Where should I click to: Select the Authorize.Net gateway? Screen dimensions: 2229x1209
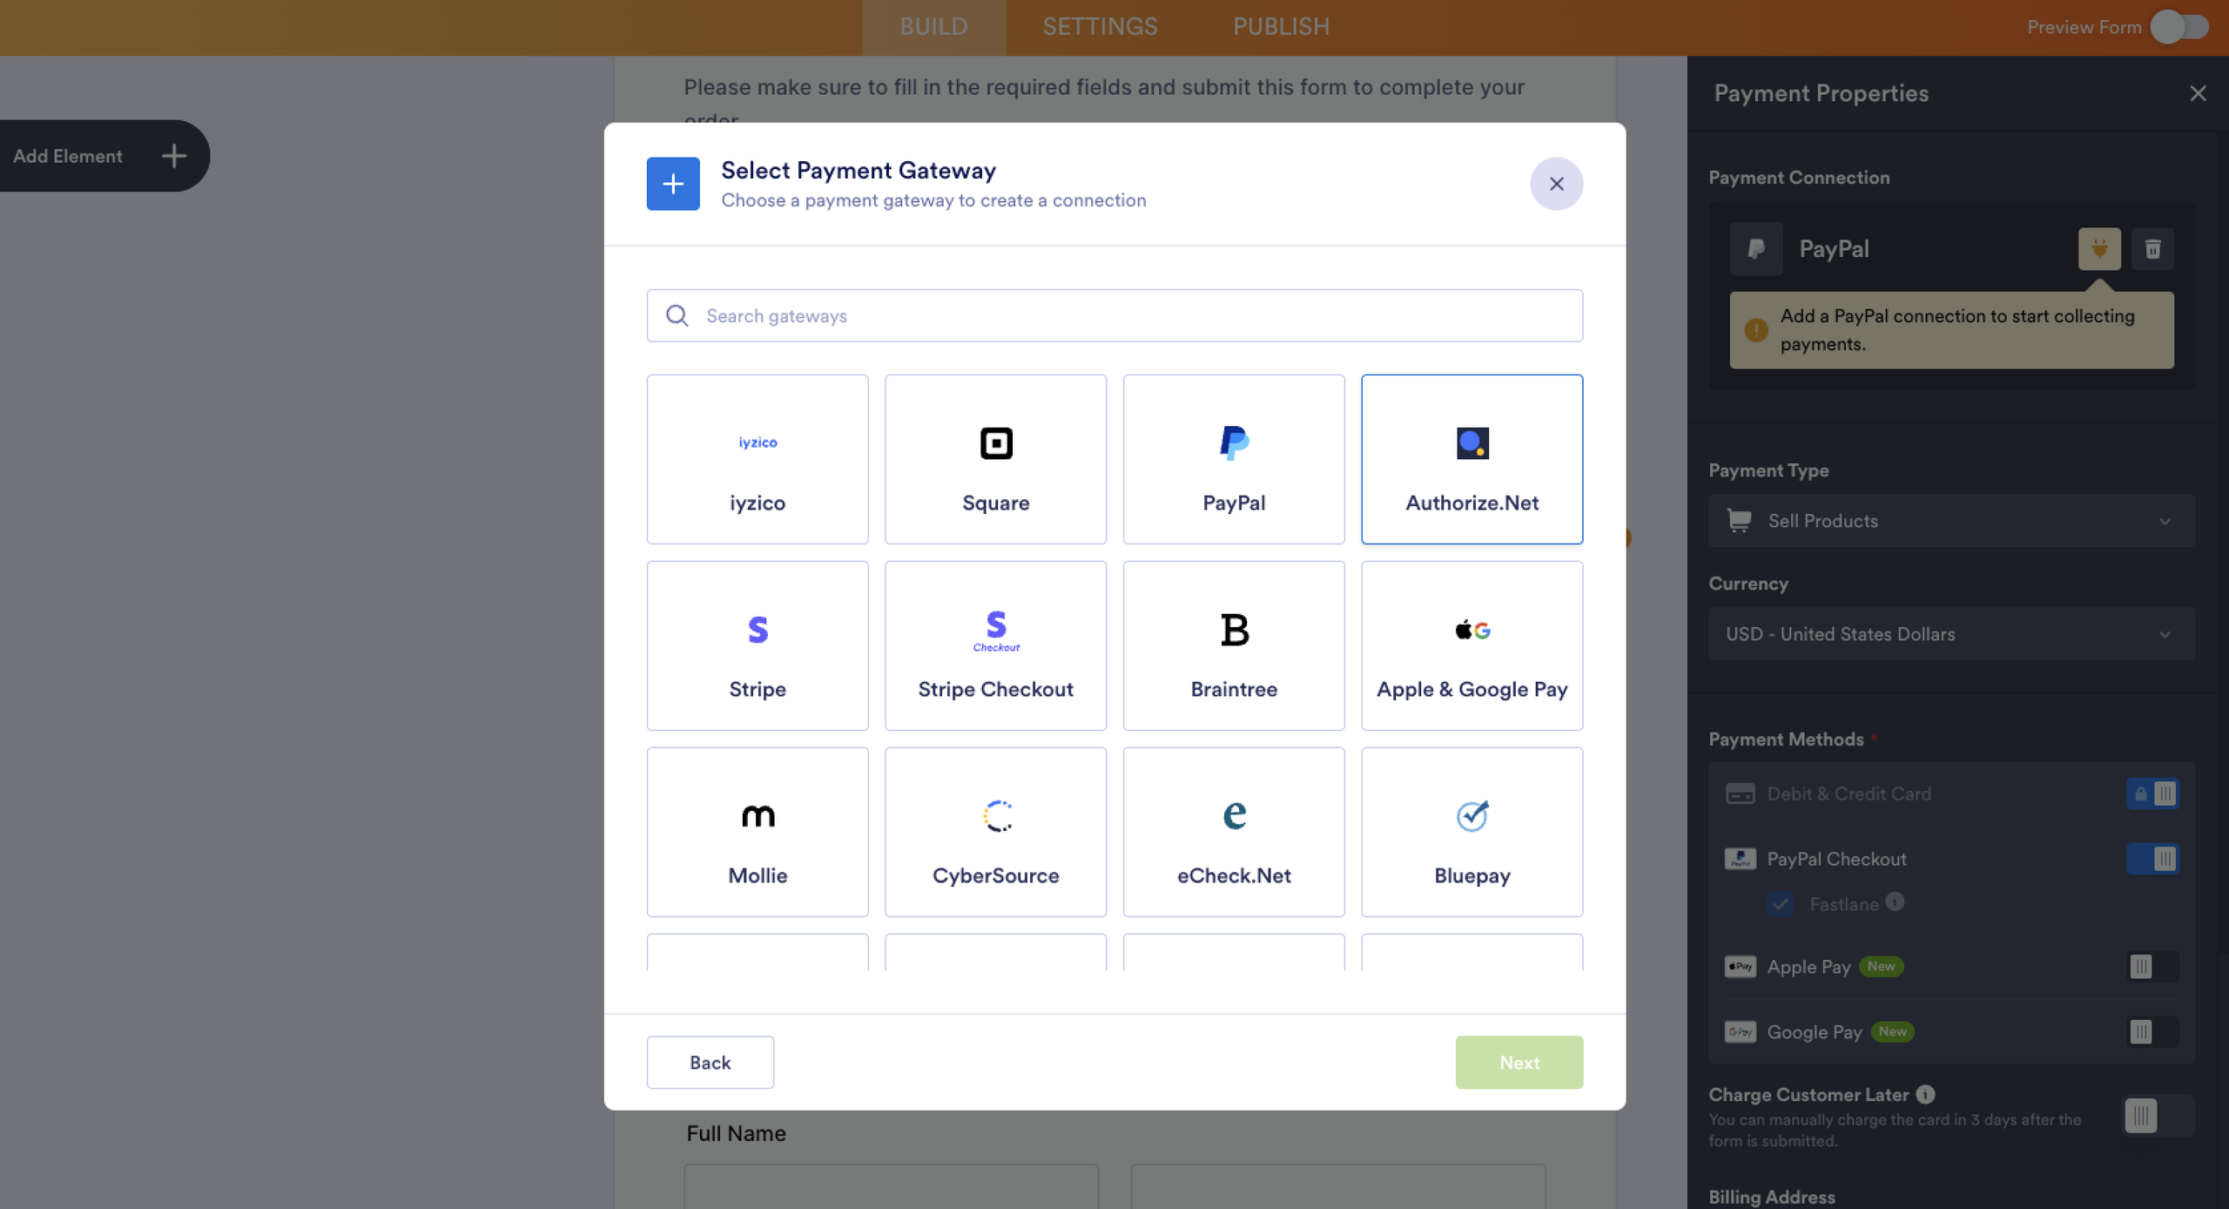(x=1471, y=459)
